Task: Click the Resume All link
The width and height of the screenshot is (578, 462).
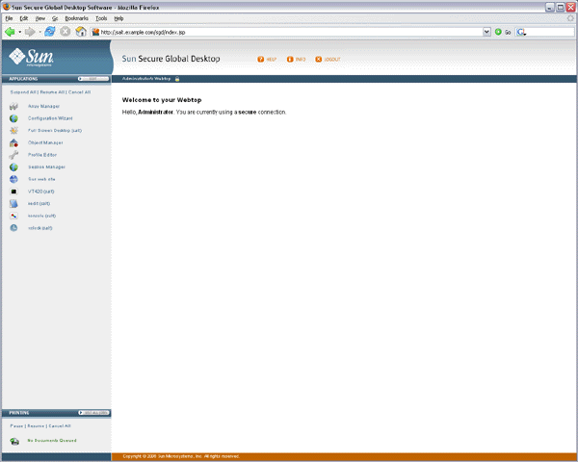Action: point(52,92)
